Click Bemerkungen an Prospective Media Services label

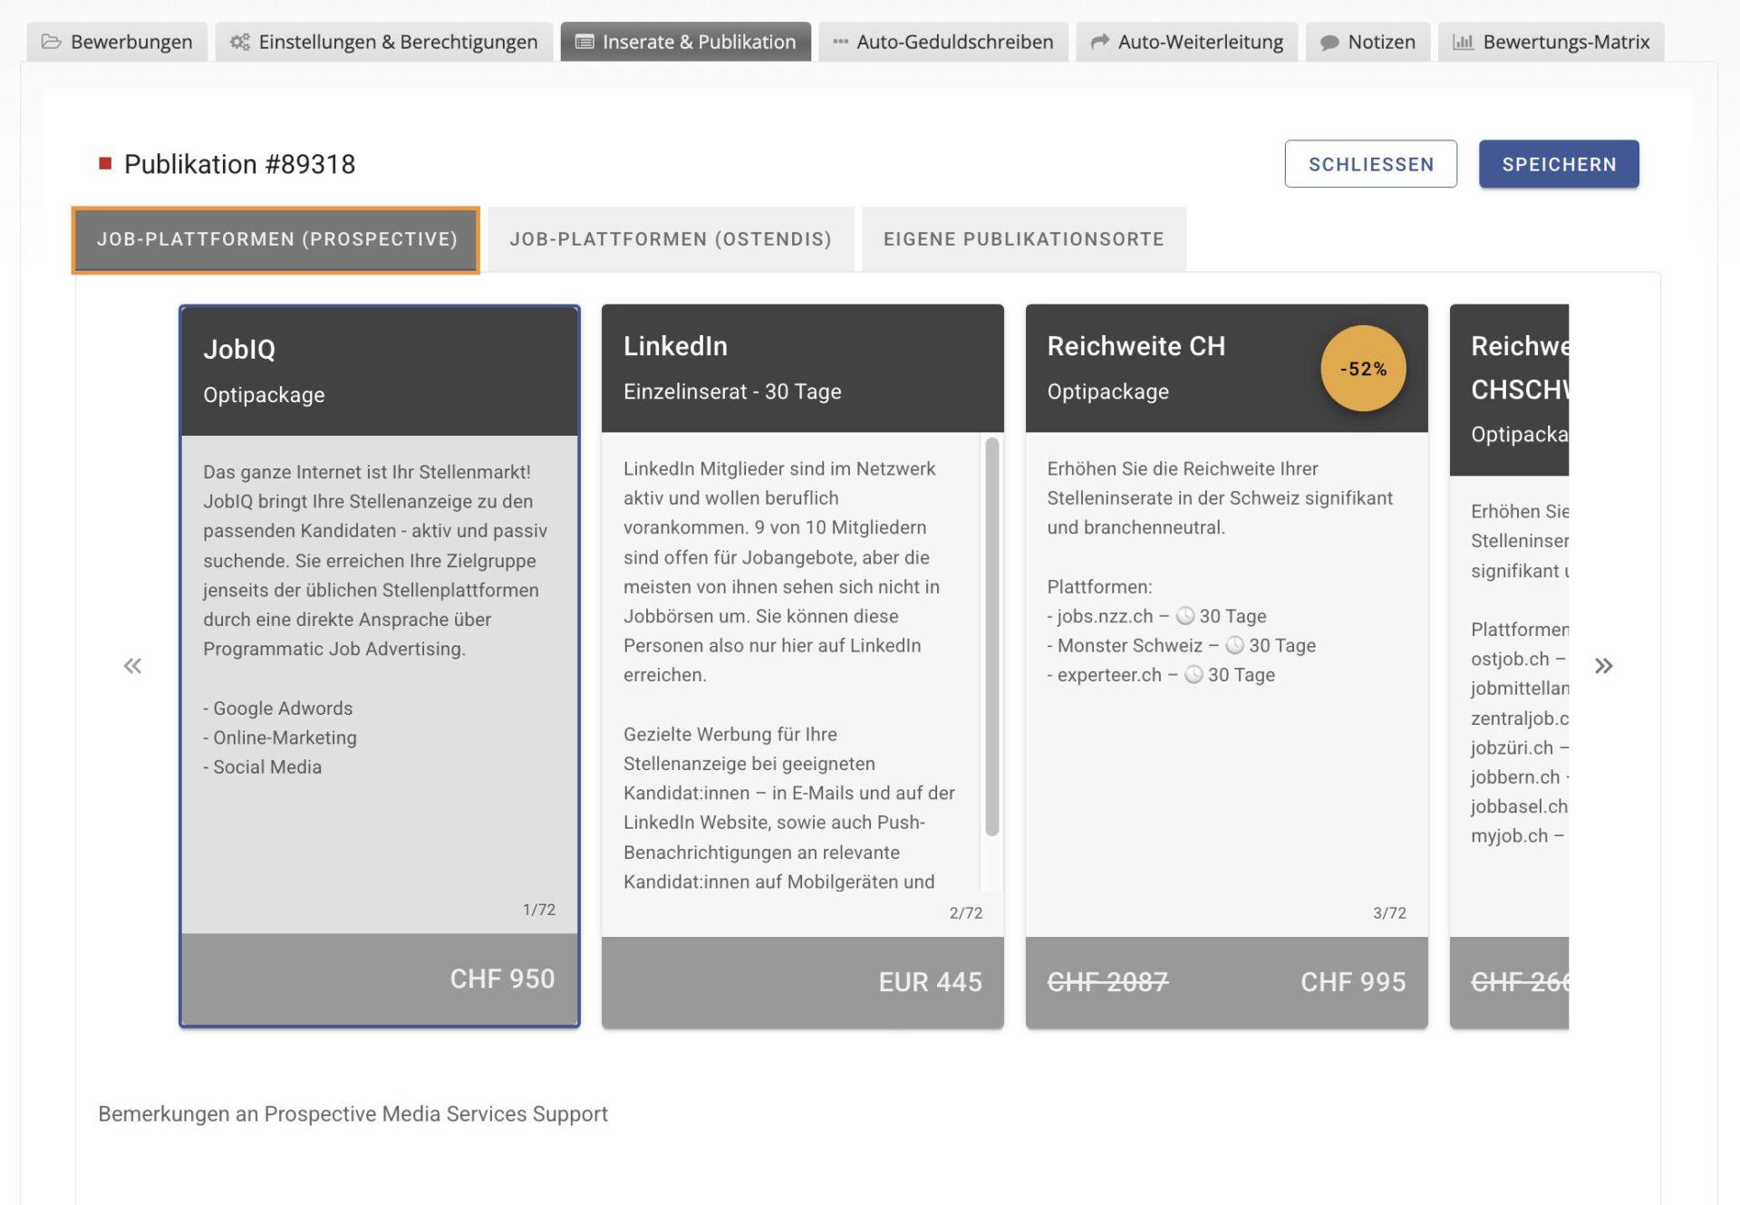coord(353,1113)
